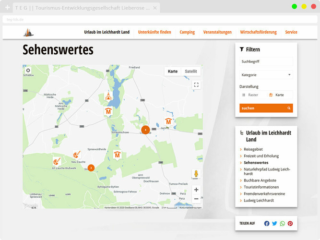This screenshot has height=240, width=320.
Task: Click the Street View pegman icon
Action: [x=196, y=174]
